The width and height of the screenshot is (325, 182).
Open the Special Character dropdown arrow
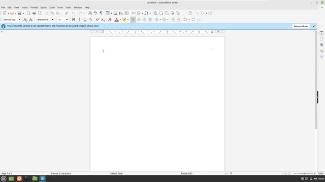(150, 13)
